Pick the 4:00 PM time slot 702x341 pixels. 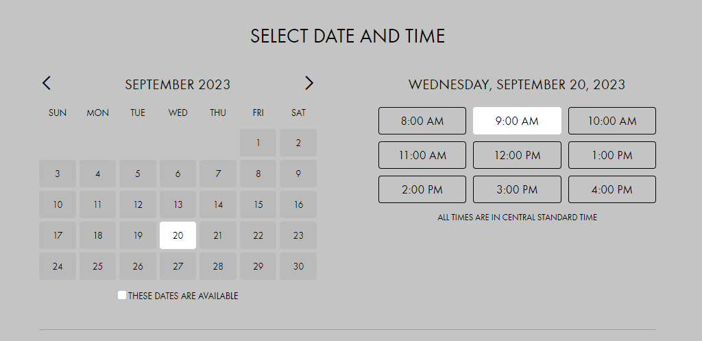pyautogui.click(x=612, y=189)
